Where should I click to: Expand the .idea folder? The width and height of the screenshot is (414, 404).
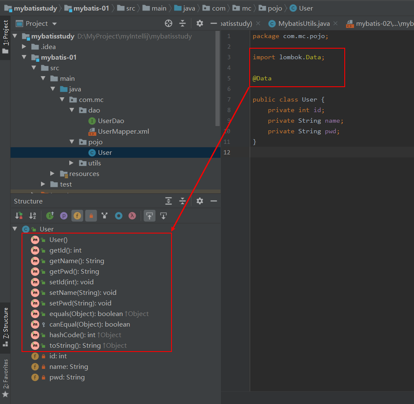pos(24,47)
